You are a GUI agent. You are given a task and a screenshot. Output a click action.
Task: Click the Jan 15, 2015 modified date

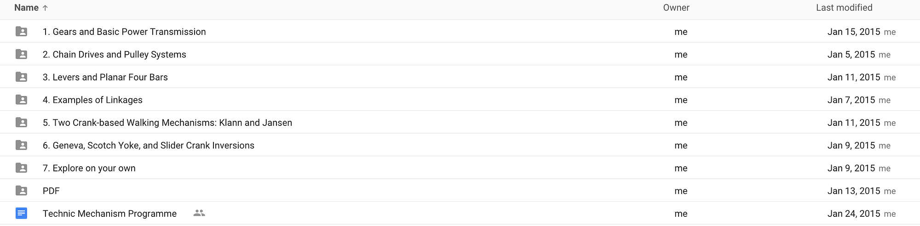pos(854,32)
